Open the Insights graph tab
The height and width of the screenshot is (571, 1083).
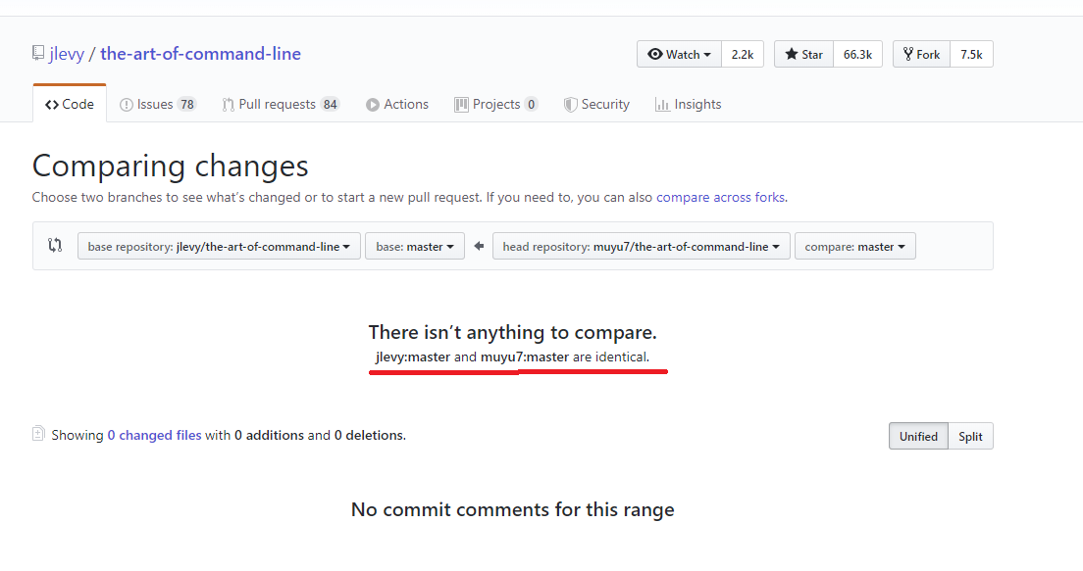688,105
